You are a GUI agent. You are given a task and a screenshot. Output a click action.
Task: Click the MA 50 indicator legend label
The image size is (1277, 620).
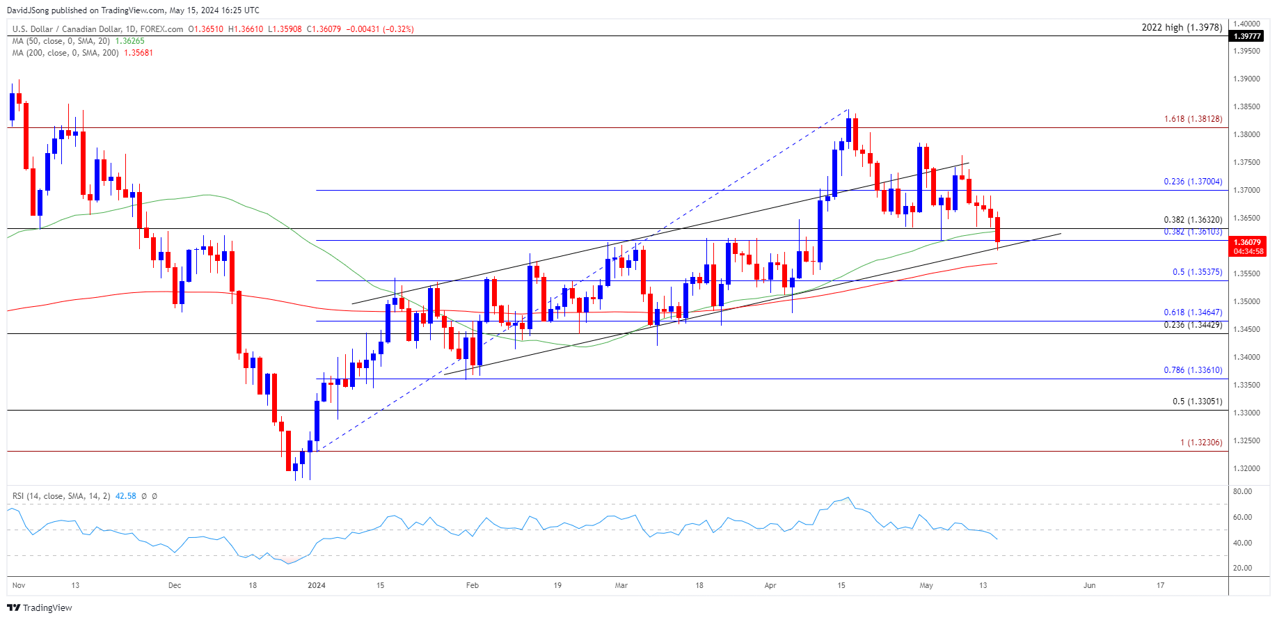tap(61, 41)
